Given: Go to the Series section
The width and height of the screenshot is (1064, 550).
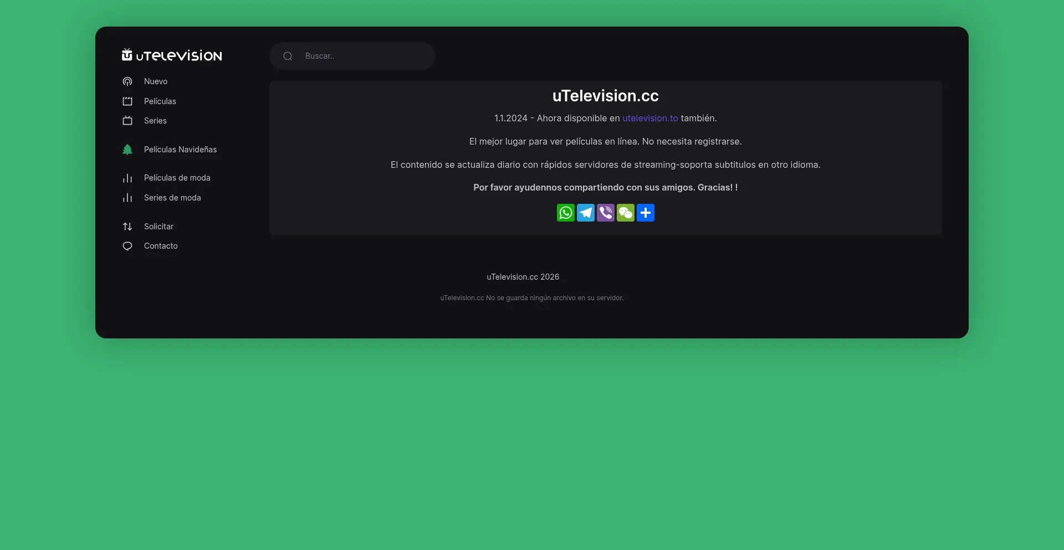Looking at the screenshot, I should point(155,121).
